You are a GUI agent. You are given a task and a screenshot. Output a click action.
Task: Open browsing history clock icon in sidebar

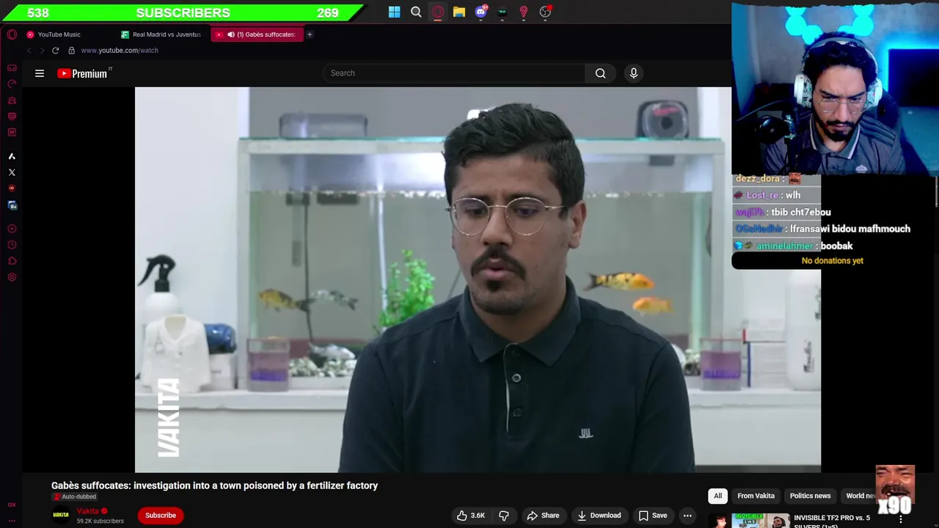pos(12,245)
